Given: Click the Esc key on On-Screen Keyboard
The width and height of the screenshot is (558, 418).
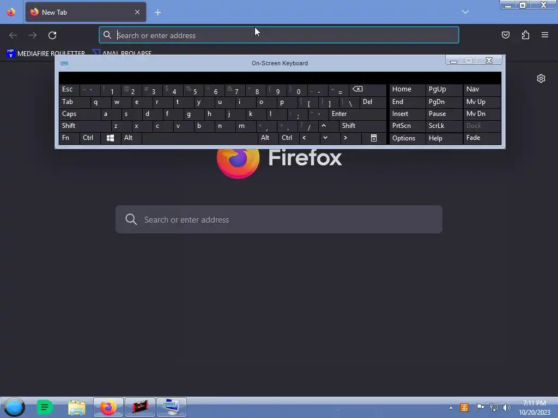Looking at the screenshot, I should coord(69,89).
